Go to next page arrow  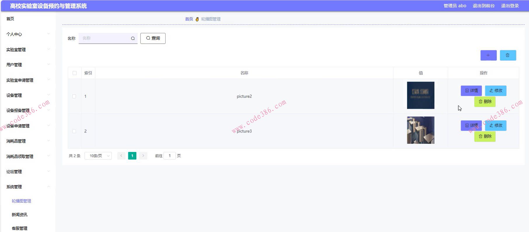tap(143, 156)
